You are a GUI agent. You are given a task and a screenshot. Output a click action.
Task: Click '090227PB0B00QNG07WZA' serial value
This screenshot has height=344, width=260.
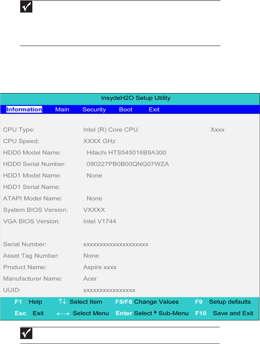(128, 164)
